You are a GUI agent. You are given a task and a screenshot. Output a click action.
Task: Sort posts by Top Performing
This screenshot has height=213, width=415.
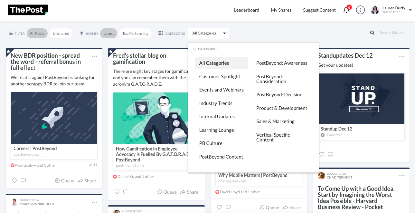tap(135, 33)
